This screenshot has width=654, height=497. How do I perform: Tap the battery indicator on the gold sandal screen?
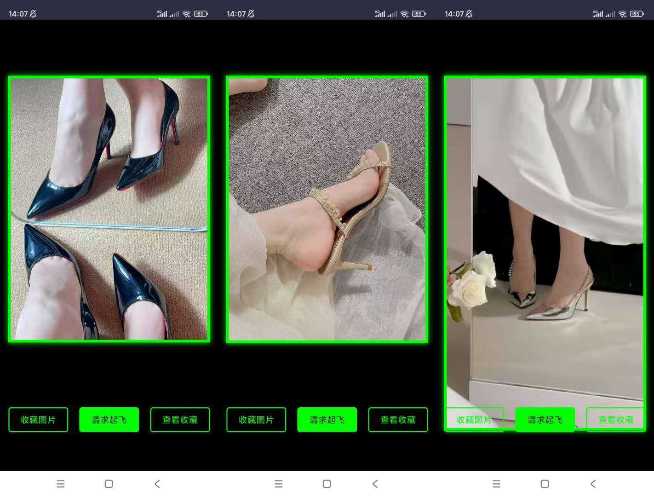tap(419, 14)
